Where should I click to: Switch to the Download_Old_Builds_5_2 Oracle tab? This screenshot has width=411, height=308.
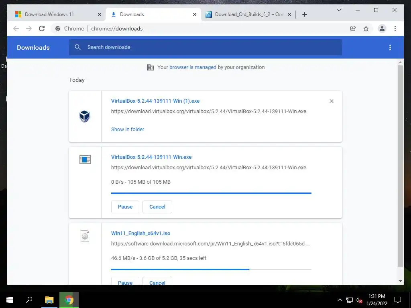tap(248, 14)
